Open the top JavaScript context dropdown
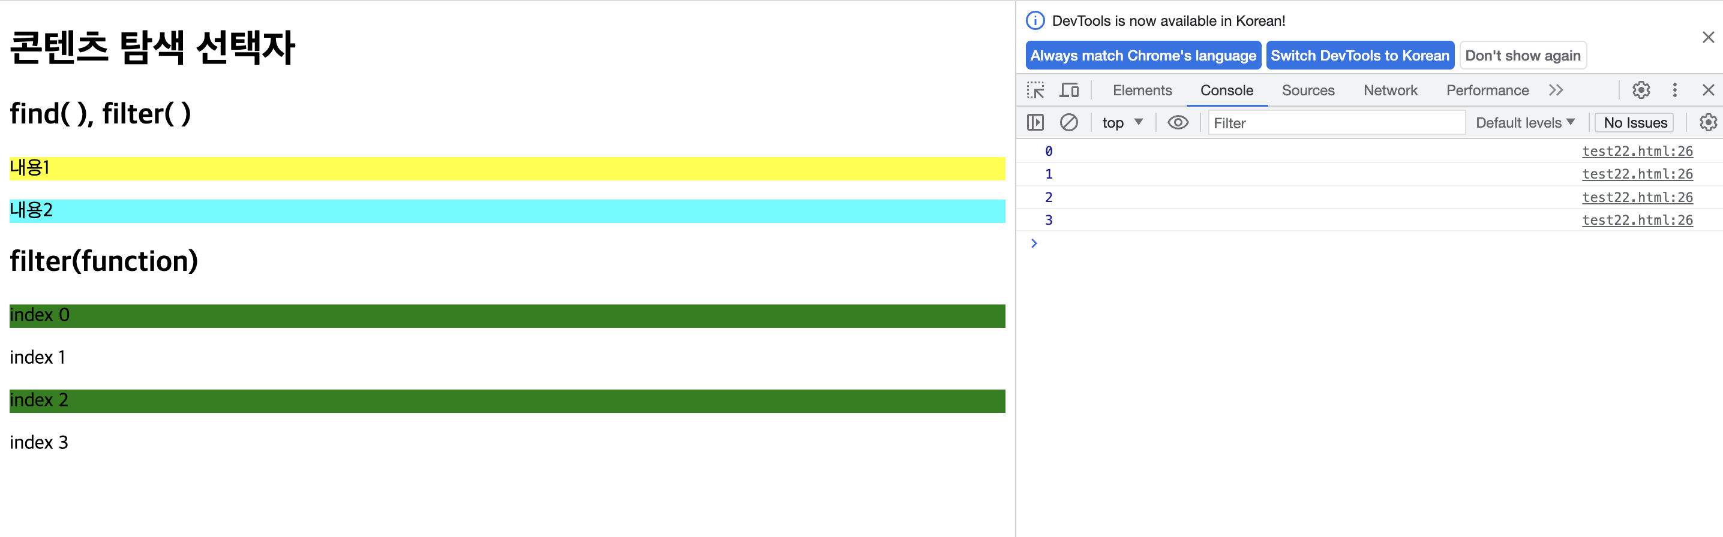 (1122, 123)
